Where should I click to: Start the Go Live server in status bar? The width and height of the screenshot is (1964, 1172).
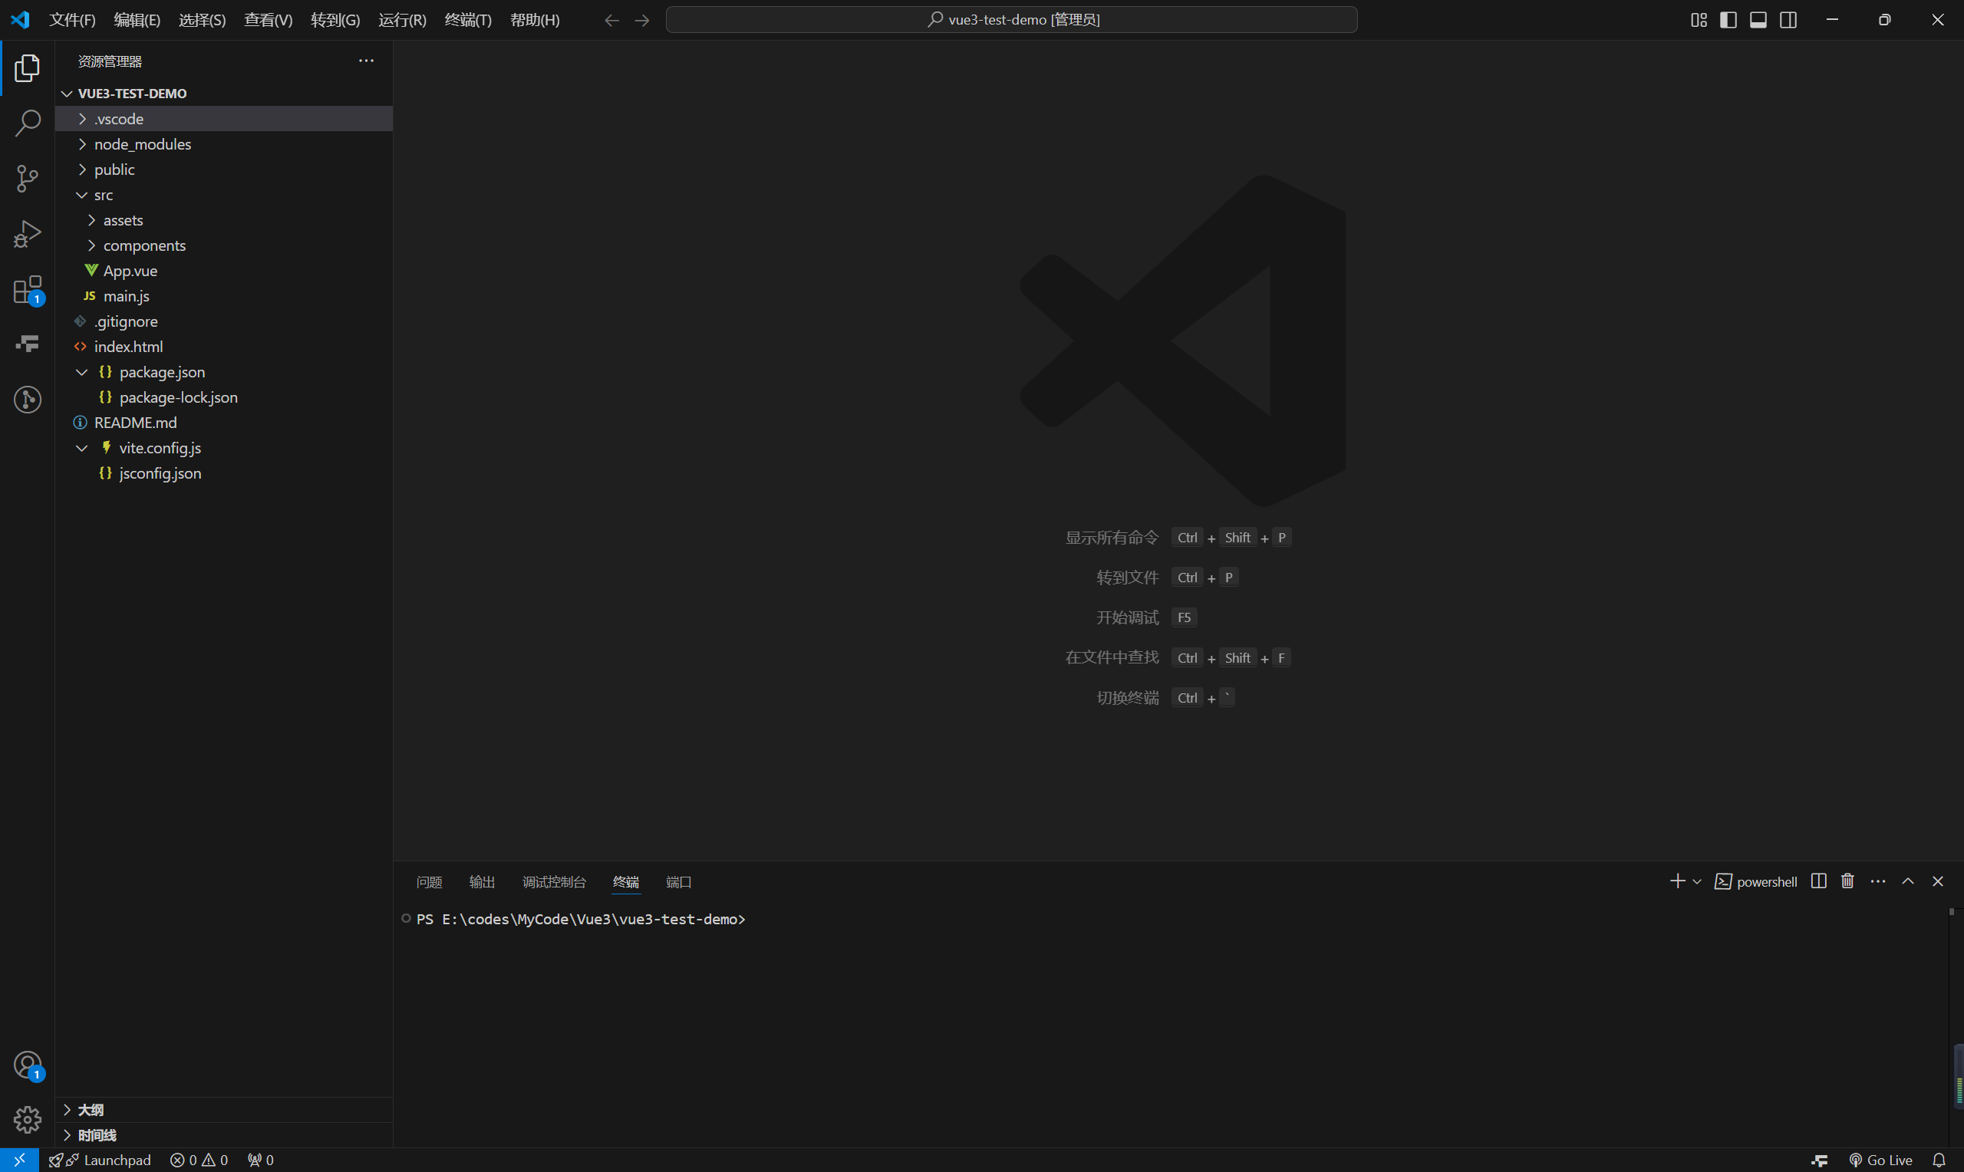pyautogui.click(x=1882, y=1160)
